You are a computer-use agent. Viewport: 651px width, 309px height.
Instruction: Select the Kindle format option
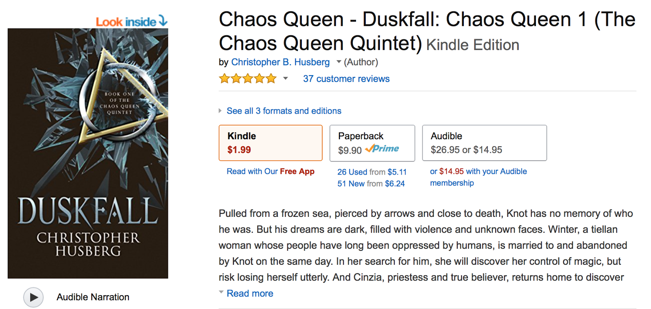click(270, 143)
